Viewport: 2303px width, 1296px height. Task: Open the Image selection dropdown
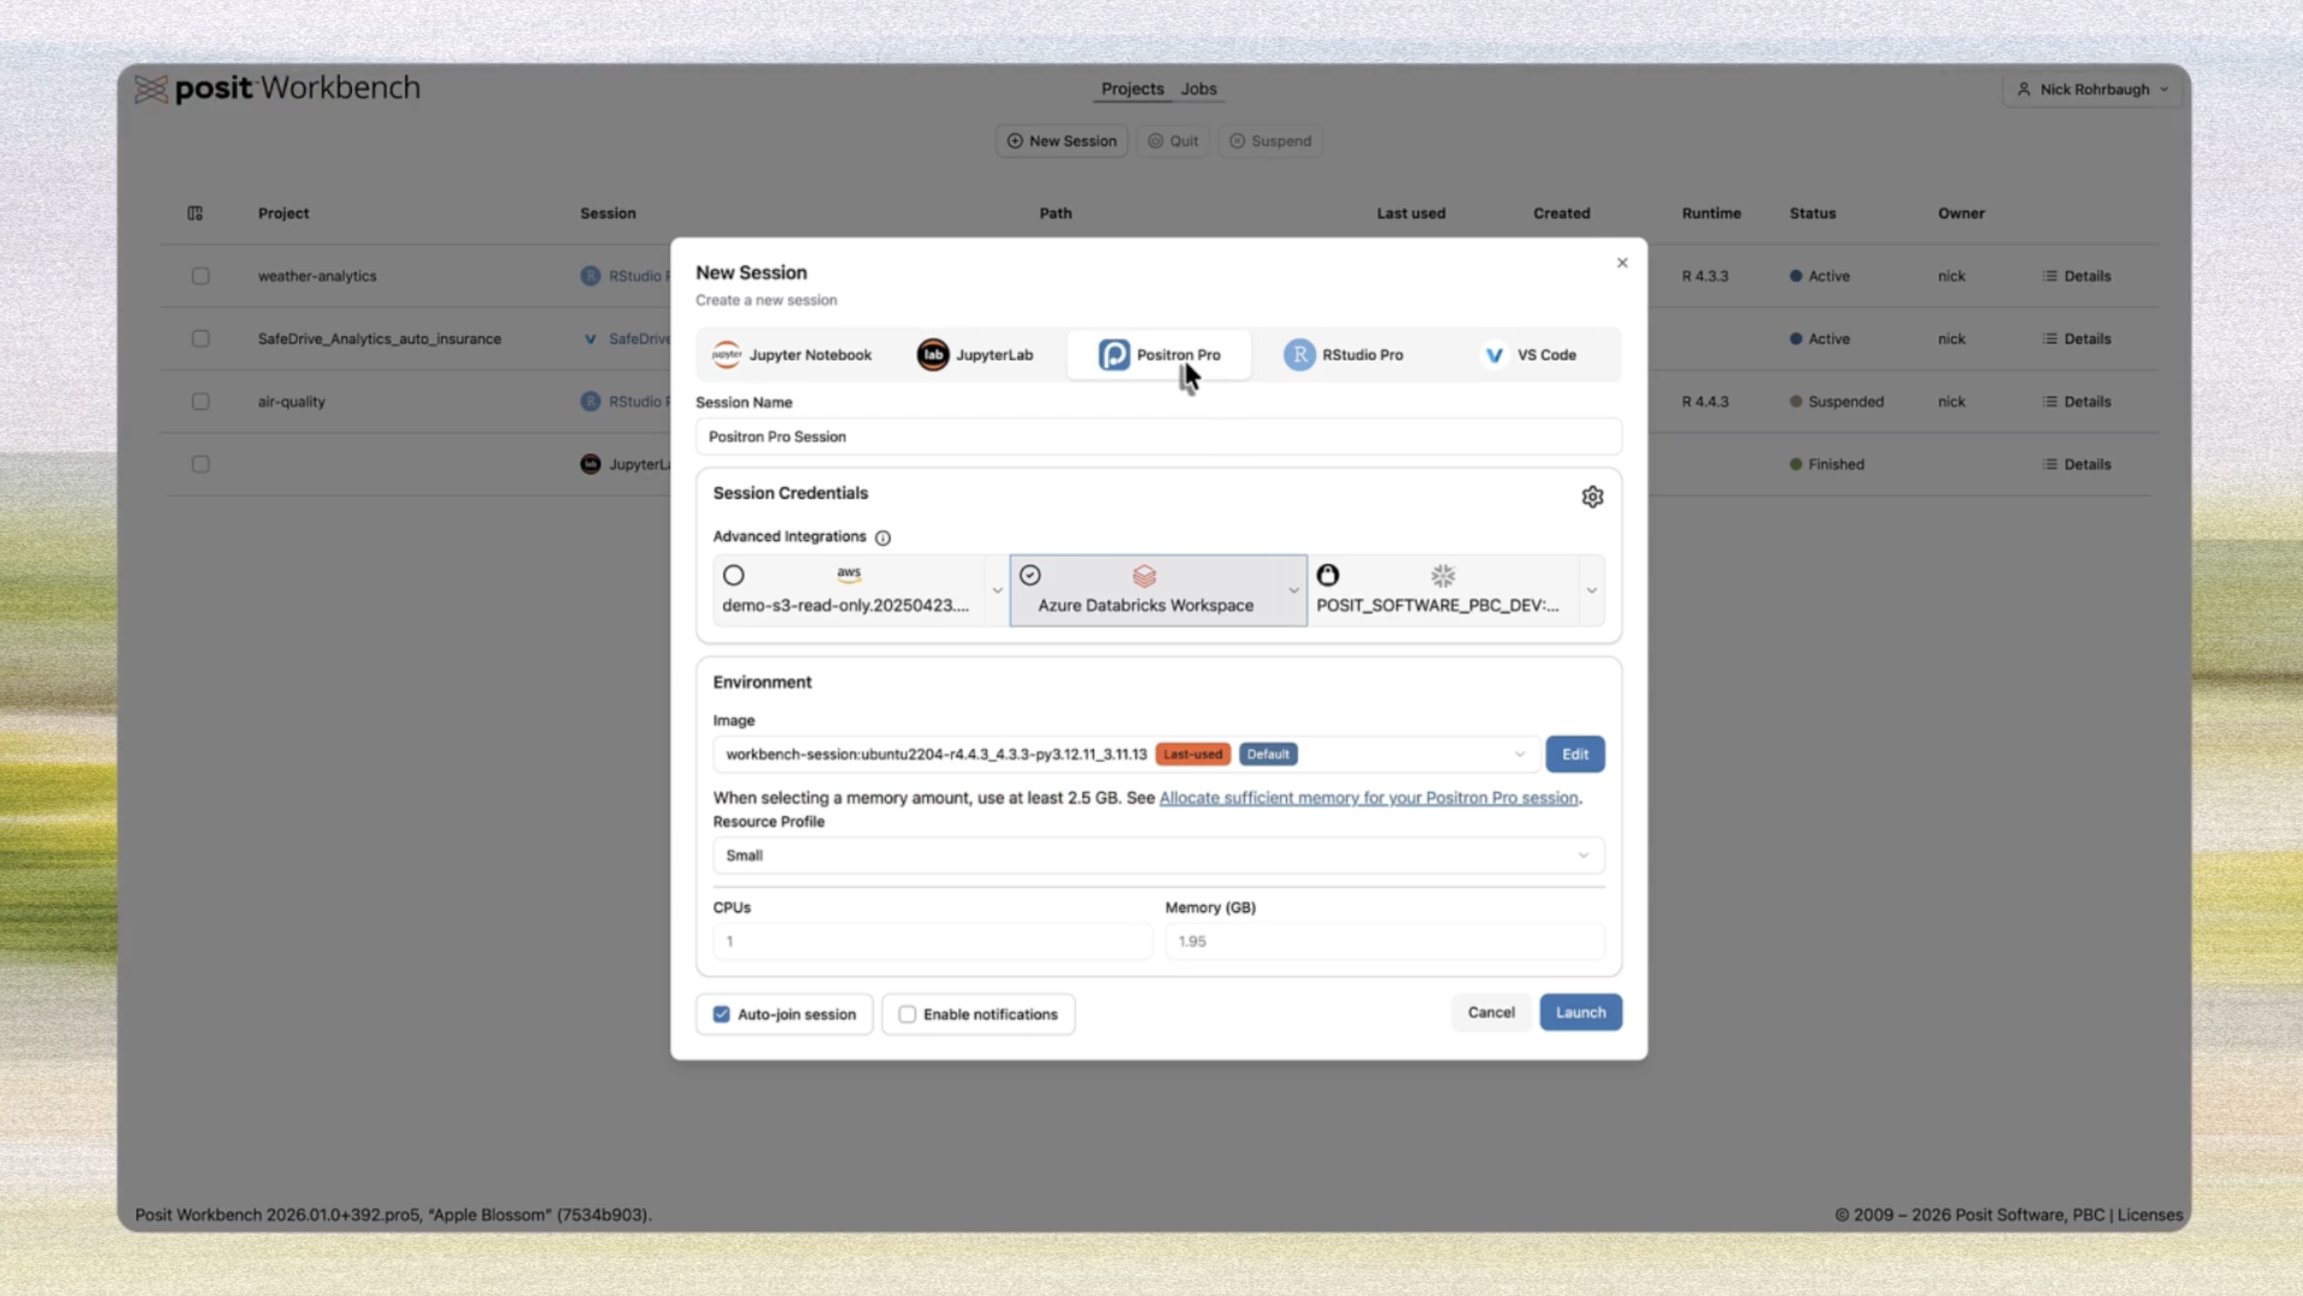(x=1126, y=754)
